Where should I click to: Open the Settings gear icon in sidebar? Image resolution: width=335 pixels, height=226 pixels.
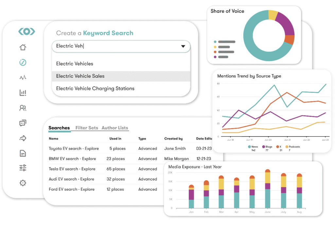pyautogui.click(x=23, y=183)
